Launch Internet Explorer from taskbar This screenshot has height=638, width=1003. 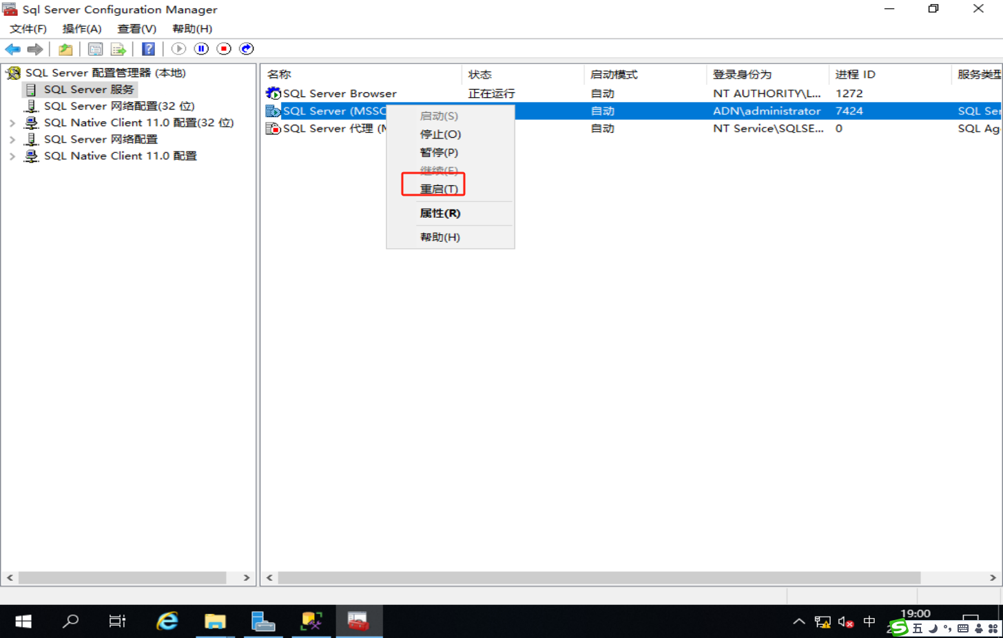[x=167, y=621]
